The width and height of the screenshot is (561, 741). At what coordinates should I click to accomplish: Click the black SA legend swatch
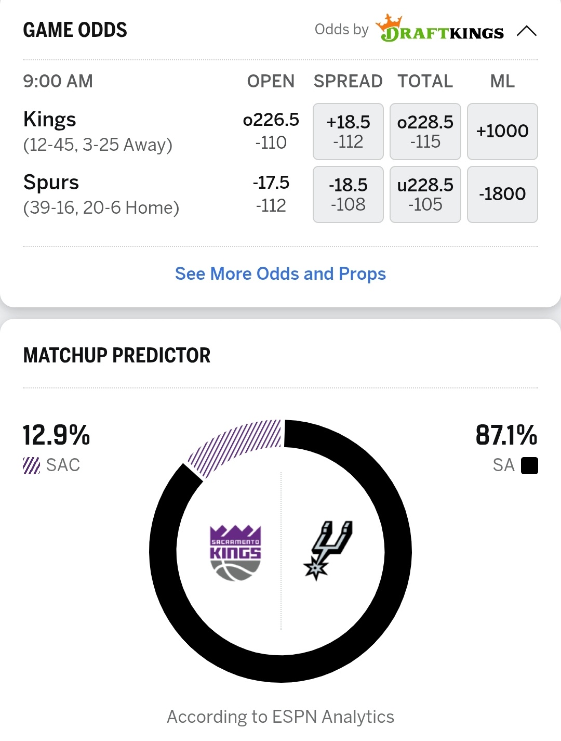(x=529, y=465)
